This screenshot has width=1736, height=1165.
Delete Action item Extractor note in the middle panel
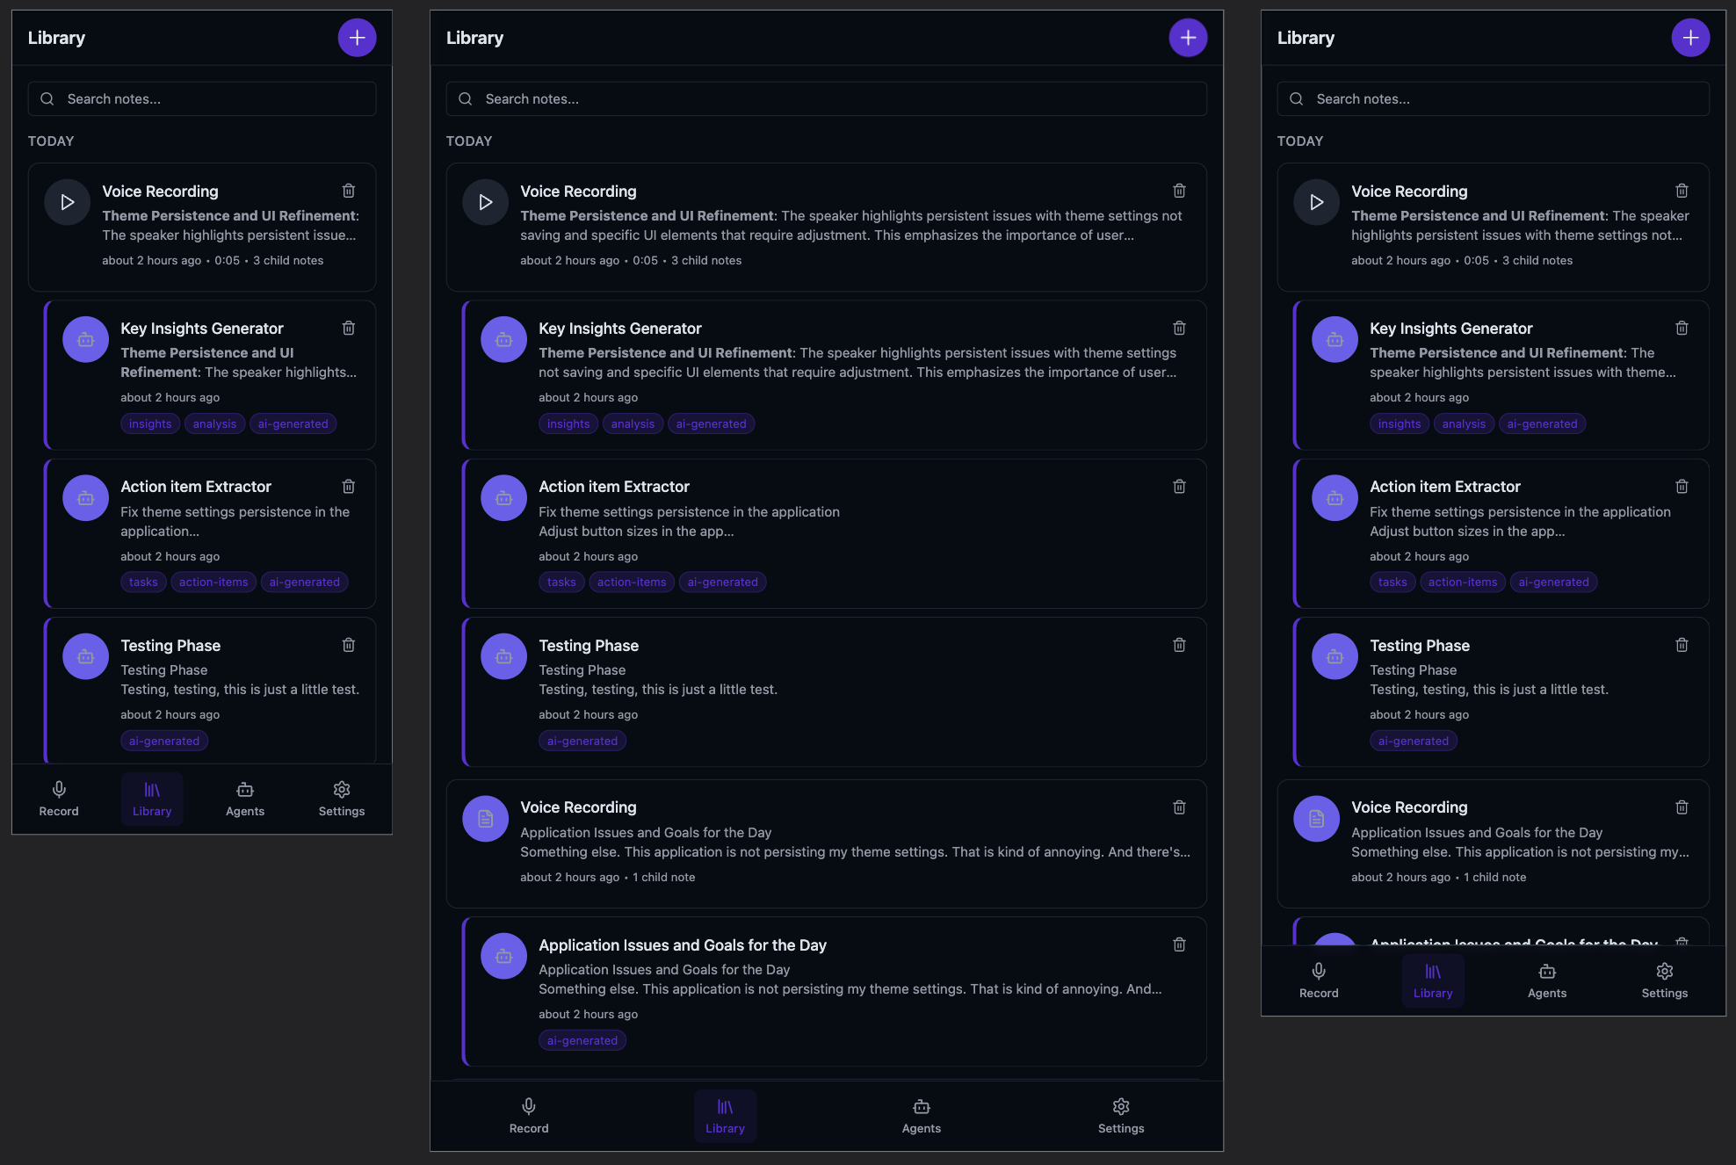coord(1179,486)
